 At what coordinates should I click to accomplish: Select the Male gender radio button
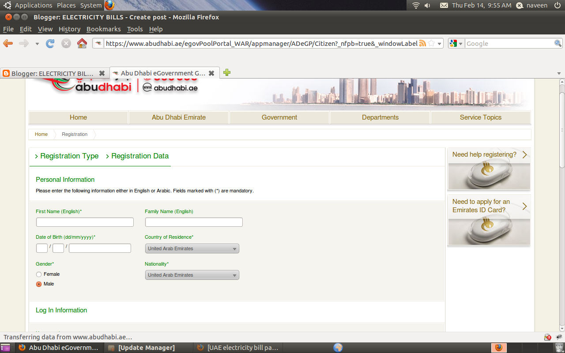[38, 284]
